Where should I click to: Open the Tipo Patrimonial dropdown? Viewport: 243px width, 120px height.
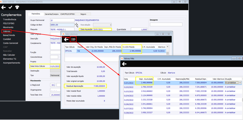tap(55, 75)
